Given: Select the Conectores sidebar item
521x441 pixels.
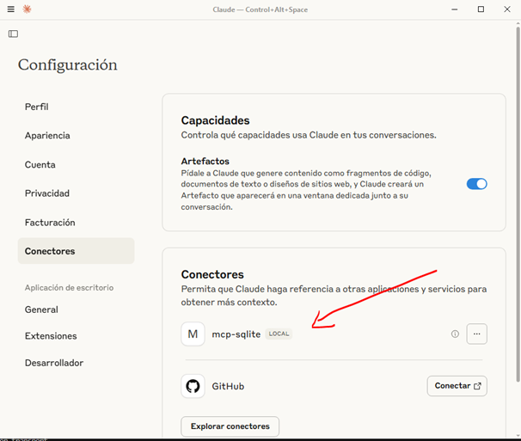Looking at the screenshot, I should coord(50,251).
